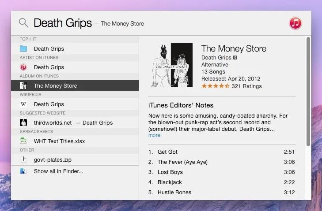Click the Finder icon beside Show all
The height and width of the screenshot is (211, 322).
click(x=23, y=171)
